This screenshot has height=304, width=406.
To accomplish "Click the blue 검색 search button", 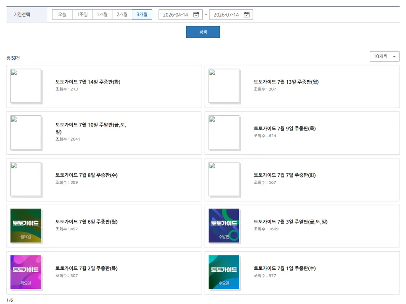I will (x=203, y=32).
